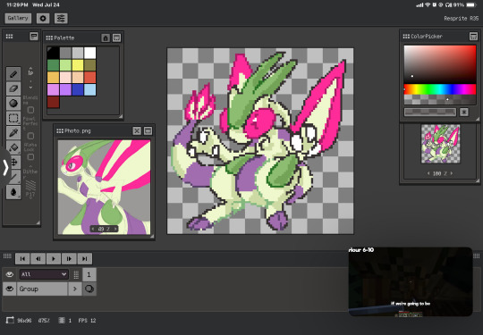Open the settings gear in top bar

click(x=43, y=19)
